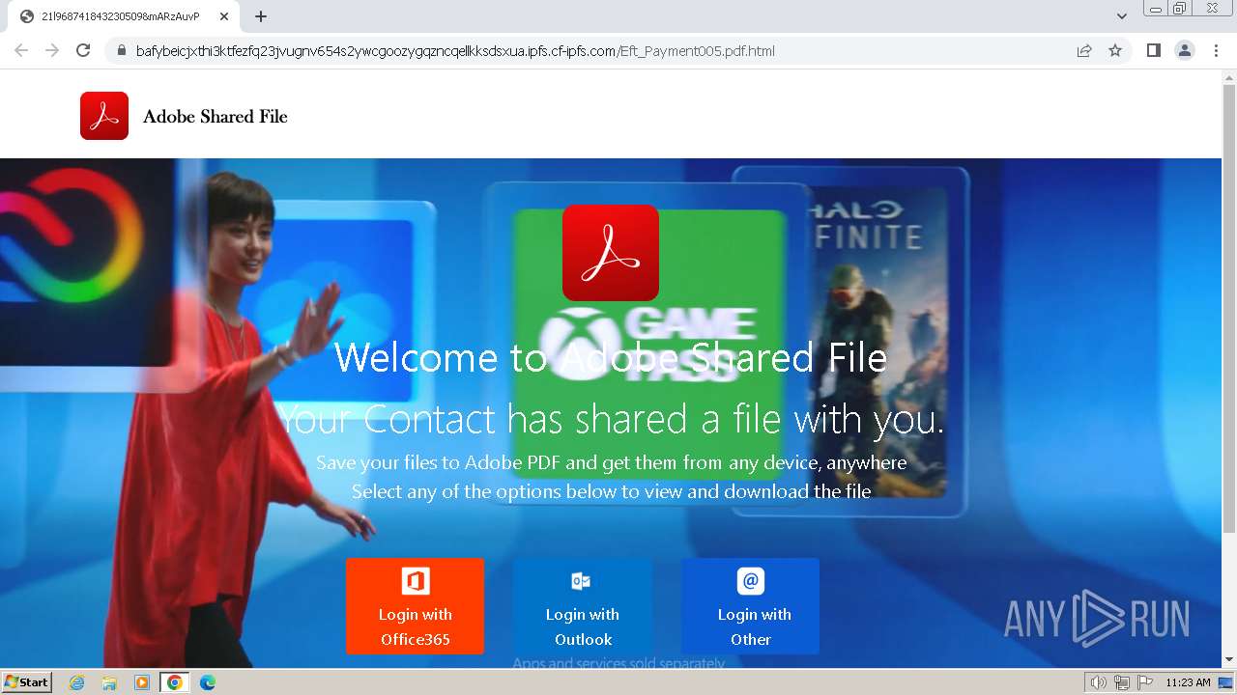Switch to Chrome in taskbar
Image resolution: width=1237 pixels, height=695 pixels.
pos(174,682)
